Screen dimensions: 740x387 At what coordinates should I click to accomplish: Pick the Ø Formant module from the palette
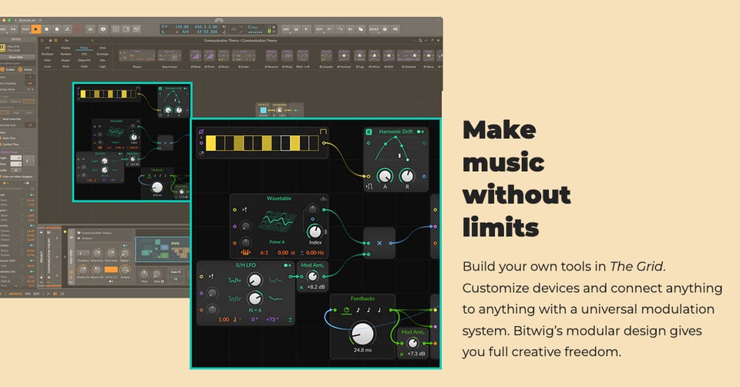[x=344, y=57]
